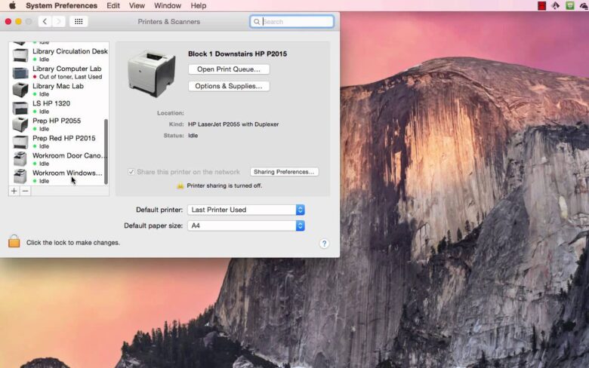
Task: Open the System Preferences menu
Action: click(62, 5)
